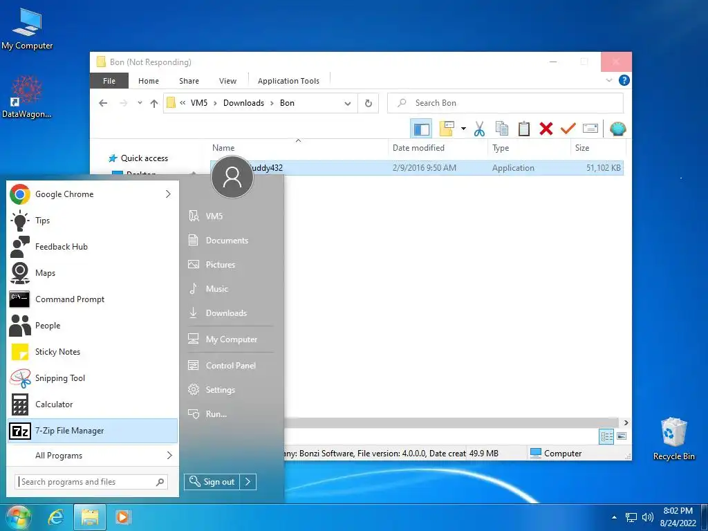Screen dimensions: 708x531
Task: Click the orange checkmark Properties icon
Action: (568, 129)
